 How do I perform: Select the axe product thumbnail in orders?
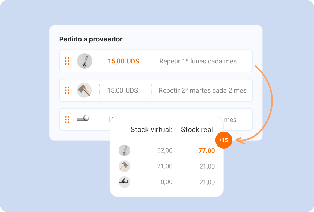click(x=84, y=90)
